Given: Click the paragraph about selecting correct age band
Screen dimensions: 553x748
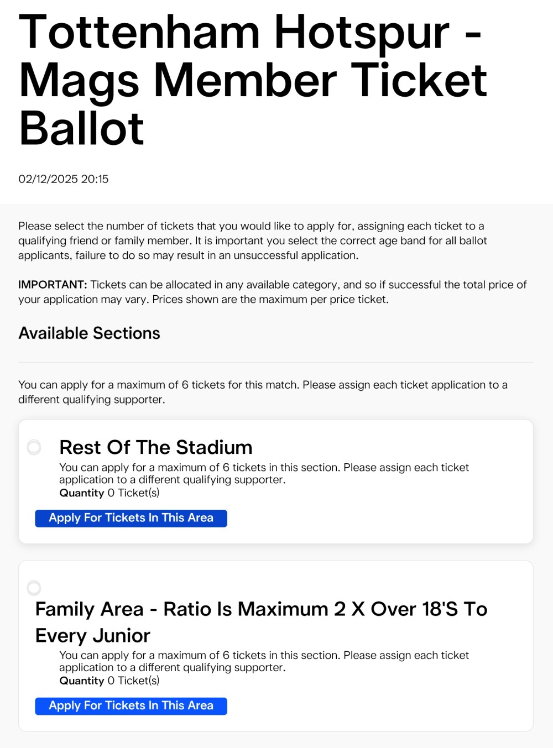Looking at the screenshot, I should coord(252,240).
